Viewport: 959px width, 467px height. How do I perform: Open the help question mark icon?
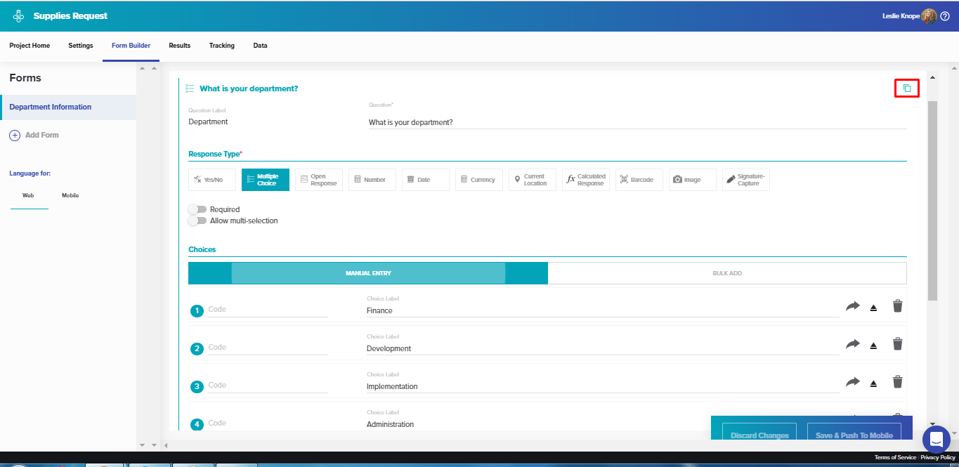945,16
